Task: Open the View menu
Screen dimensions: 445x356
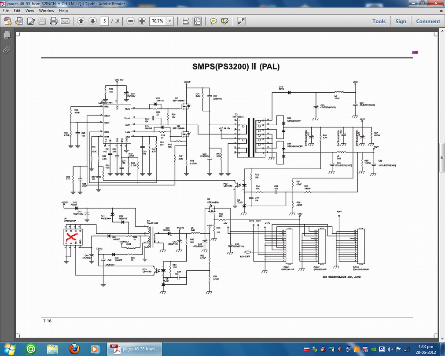Action: pyautogui.click(x=30, y=11)
